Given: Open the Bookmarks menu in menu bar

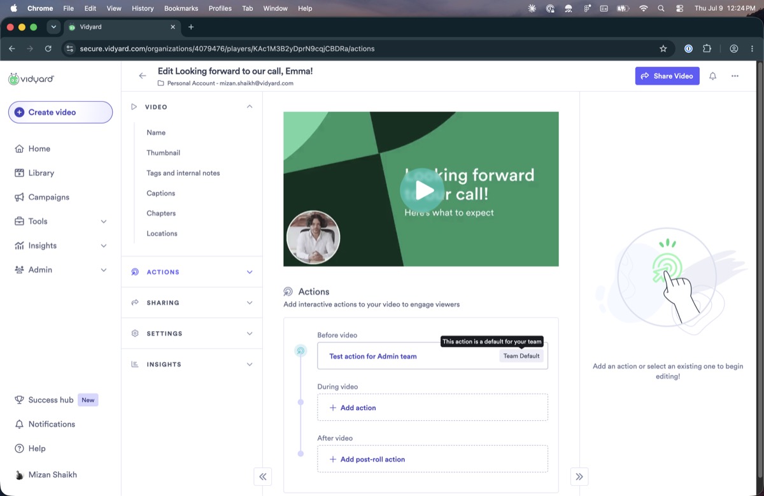Looking at the screenshot, I should [x=181, y=8].
